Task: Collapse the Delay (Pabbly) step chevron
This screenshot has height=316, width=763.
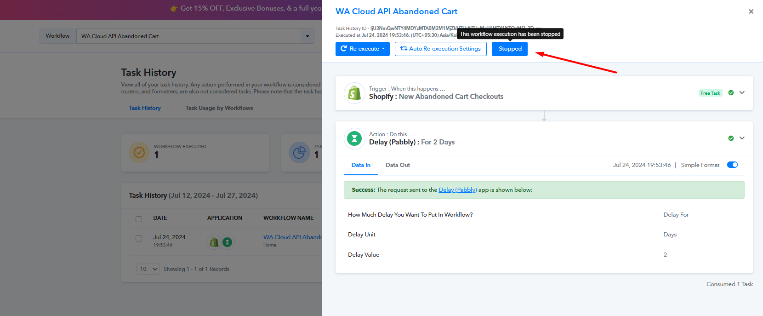Action: click(742, 138)
